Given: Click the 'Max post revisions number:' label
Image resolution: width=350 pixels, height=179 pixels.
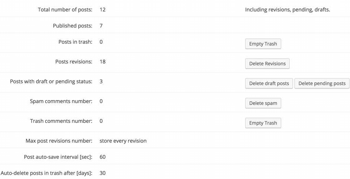Looking at the screenshot, I should pyautogui.click(x=59, y=141).
